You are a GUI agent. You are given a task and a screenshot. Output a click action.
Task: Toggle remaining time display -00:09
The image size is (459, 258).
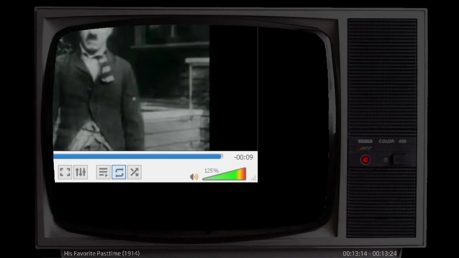coord(243,157)
